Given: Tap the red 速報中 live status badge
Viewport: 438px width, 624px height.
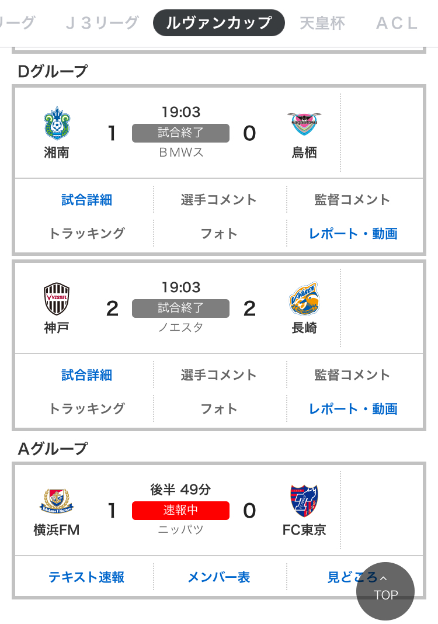Looking at the screenshot, I should (x=180, y=510).
